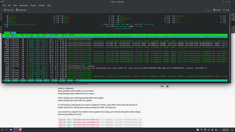235x132 pixels.
Task: Click F4 Filter in htop footer
Action: coord(30,81)
